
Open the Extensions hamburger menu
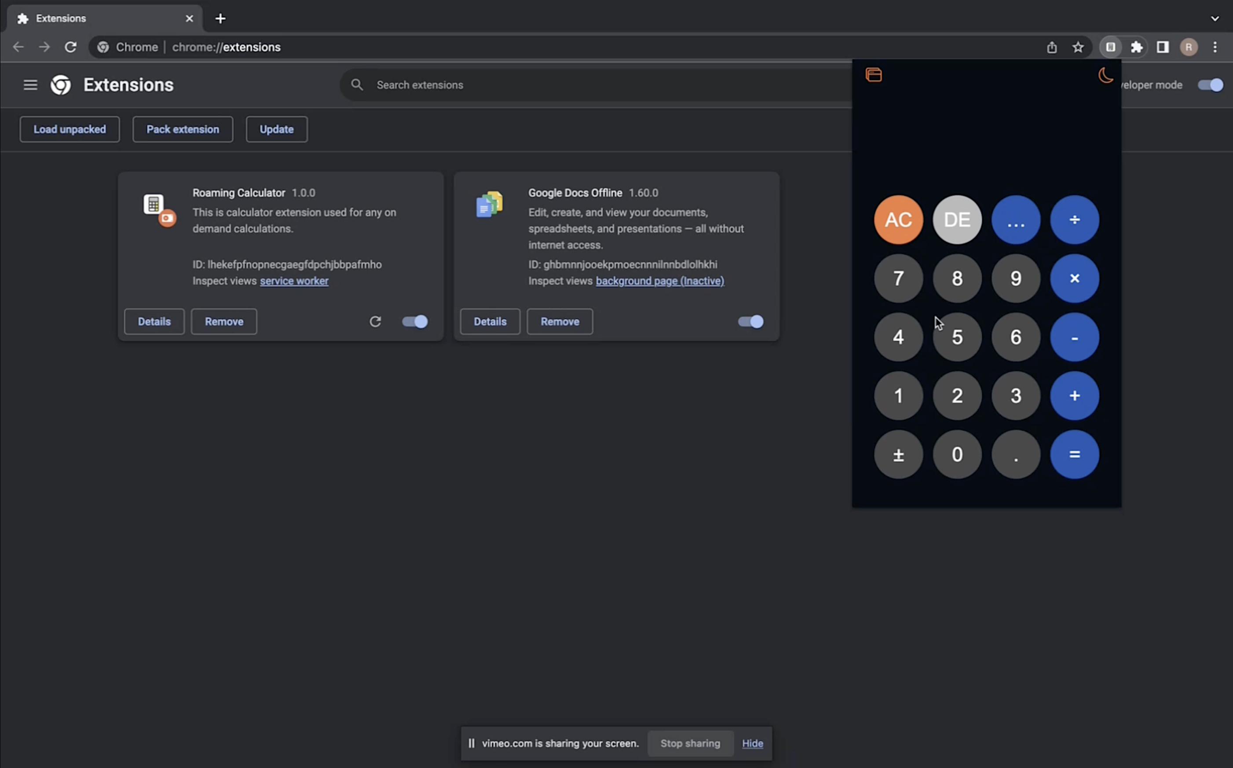tap(30, 85)
